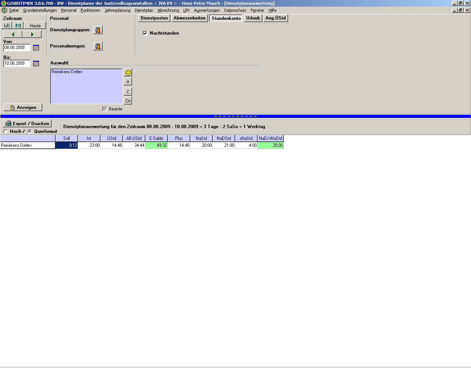Select the Querformat radio button

coord(30,131)
